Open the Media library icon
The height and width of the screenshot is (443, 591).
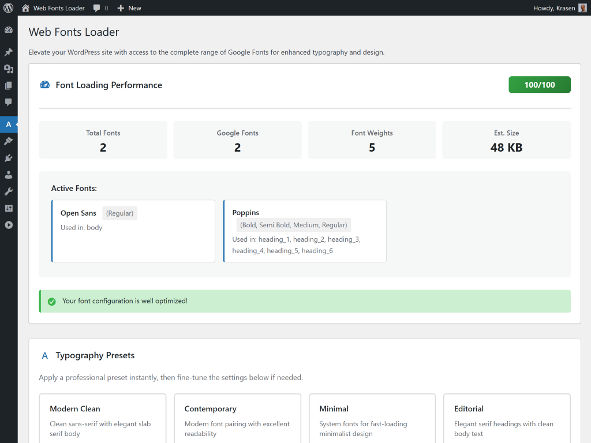pyautogui.click(x=9, y=69)
